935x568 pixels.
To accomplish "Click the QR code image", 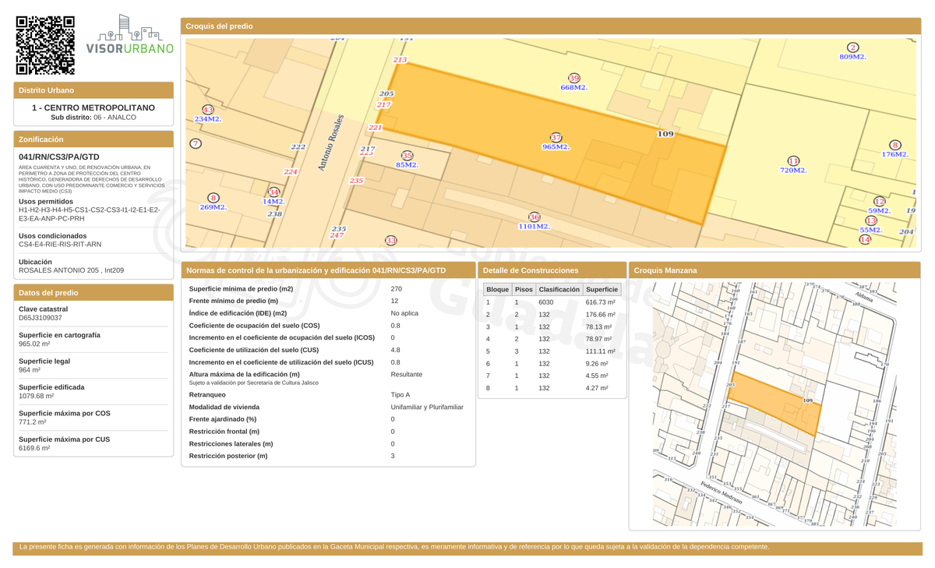I will pos(45,45).
